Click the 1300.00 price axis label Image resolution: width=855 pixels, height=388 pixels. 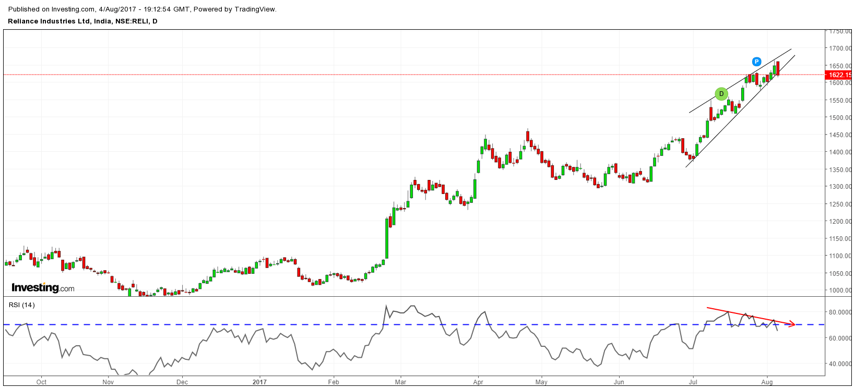[840, 187]
